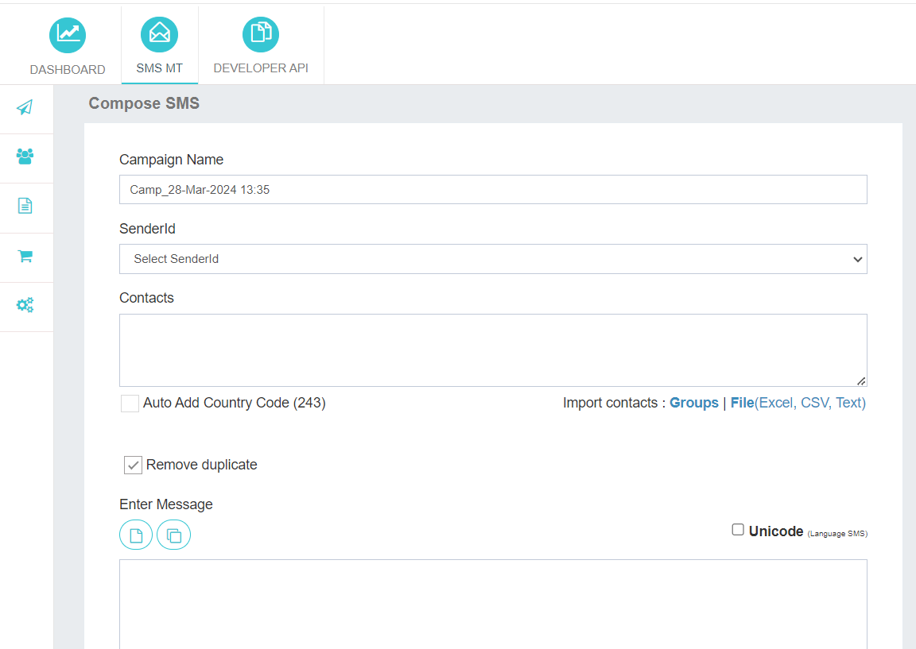This screenshot has height=649, width=916.
Task: Import contacts from File link
Action: coord(742,403)
